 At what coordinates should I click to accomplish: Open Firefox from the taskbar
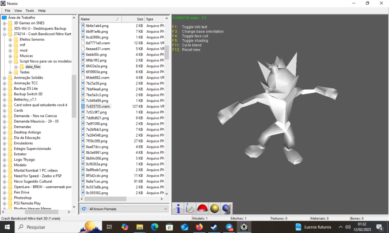[200, 227]
